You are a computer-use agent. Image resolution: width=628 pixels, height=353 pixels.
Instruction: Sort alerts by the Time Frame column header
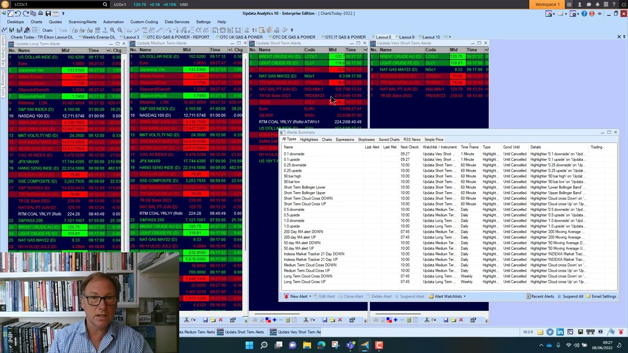click(470, 147)
